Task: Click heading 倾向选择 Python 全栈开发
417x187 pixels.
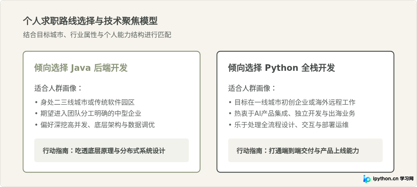Action: click(281, 68)
